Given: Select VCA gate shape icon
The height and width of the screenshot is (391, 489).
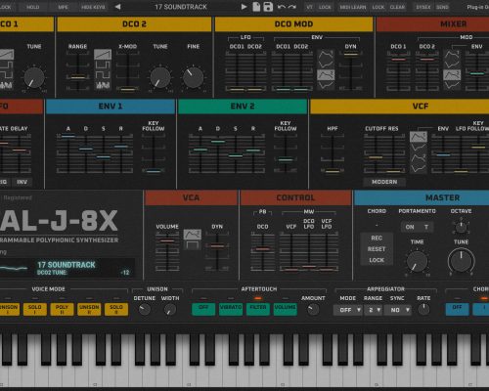Looking at the screenshot, I should pos(192,244).
